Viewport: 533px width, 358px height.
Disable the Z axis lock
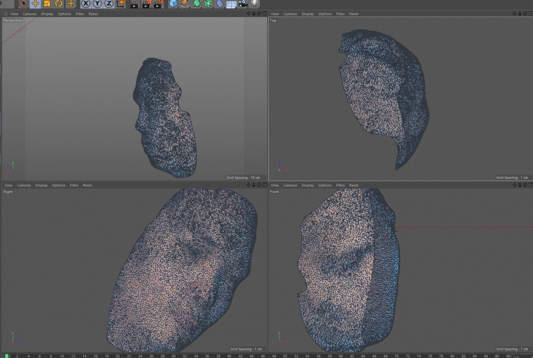click(109, 4)
